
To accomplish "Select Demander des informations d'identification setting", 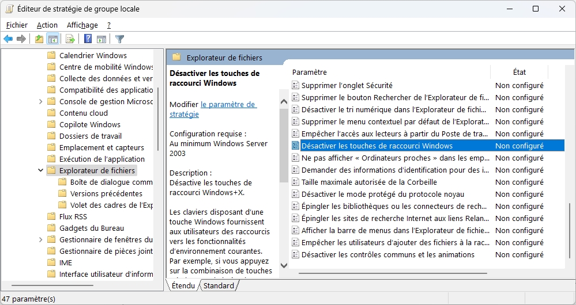I will (x=396, y=170).
